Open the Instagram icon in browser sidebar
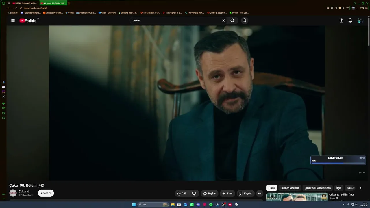 click(x=3, y=92)
